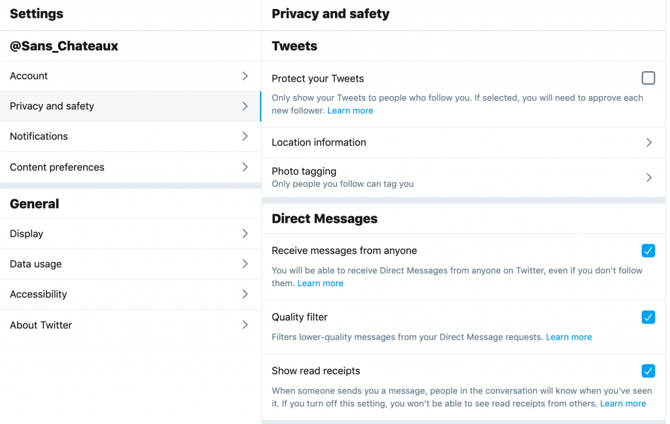Click the arrow next to About Twitter
670x424 pixels.
click(x=245, y=325)
